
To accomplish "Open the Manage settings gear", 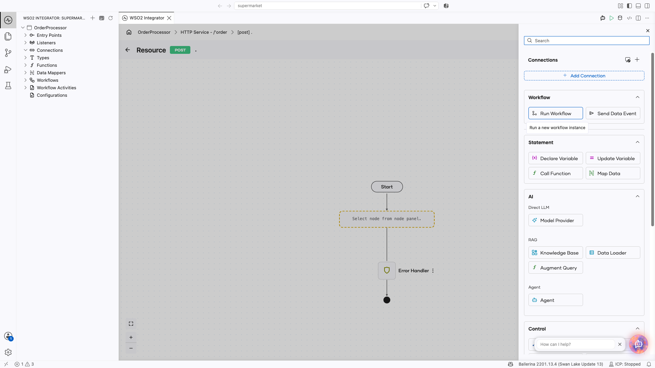I will pos(8,352).
